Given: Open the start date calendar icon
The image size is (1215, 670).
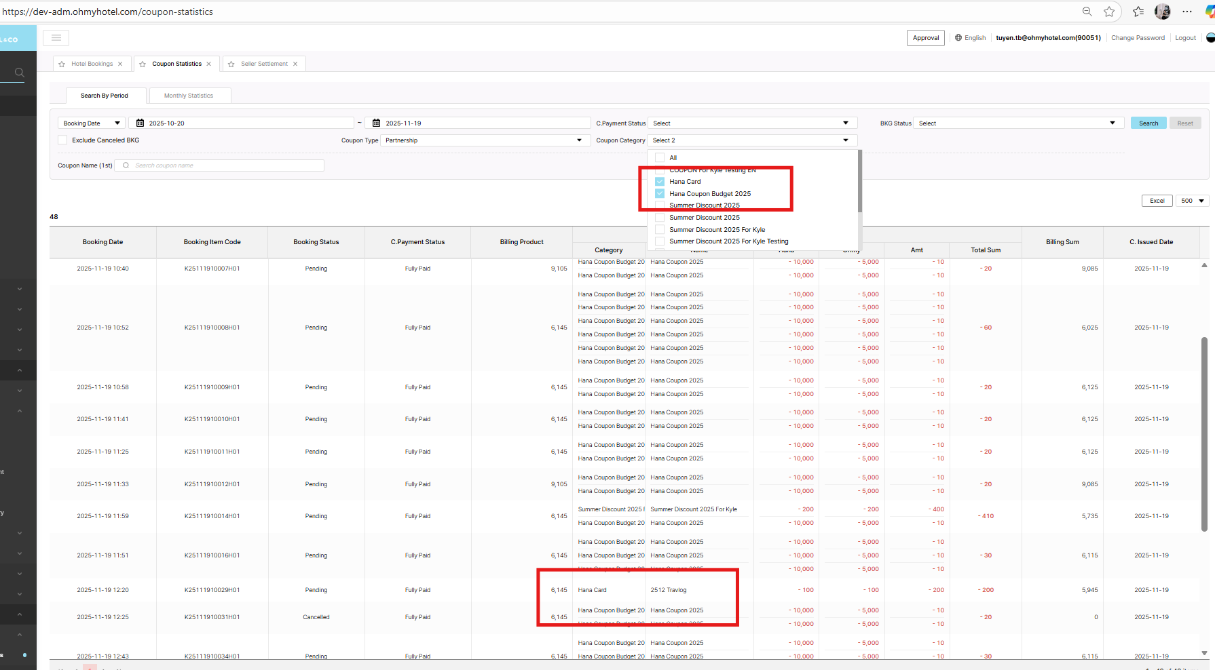Looking at the screenshot, I should click(x=141, y=123).
